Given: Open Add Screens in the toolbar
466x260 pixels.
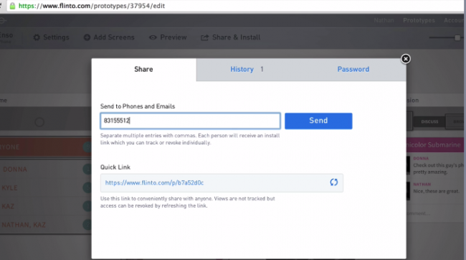Looking at the screenshot, I should [109, 37].
